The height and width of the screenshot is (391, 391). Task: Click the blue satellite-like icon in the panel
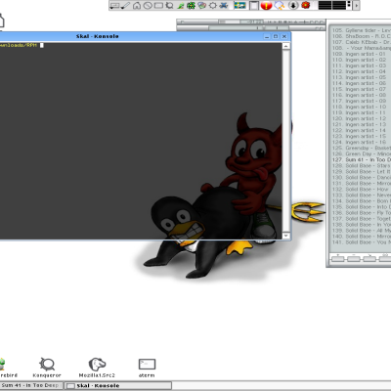[224, 6]
